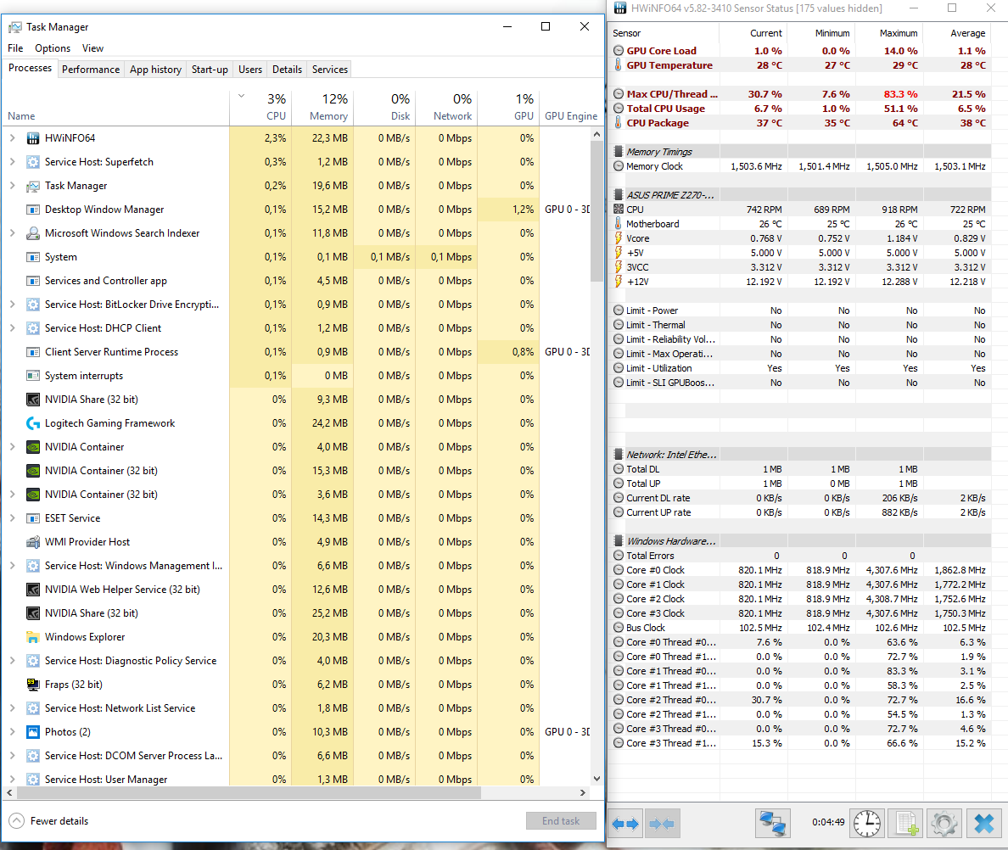The image size is (1008, 850).
Task: Click the HWiNFO clock reset icon
Action: pos(867,824)
